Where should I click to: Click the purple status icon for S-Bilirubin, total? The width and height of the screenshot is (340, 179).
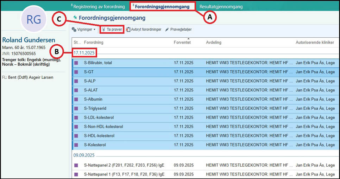(76, 63)
